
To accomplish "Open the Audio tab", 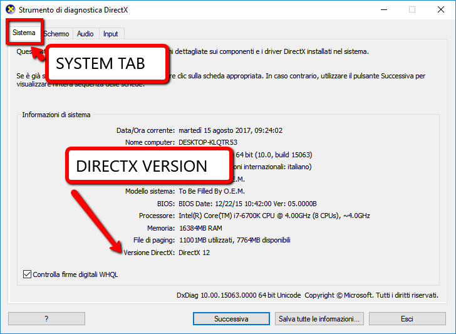I will [x=85, y=34].
